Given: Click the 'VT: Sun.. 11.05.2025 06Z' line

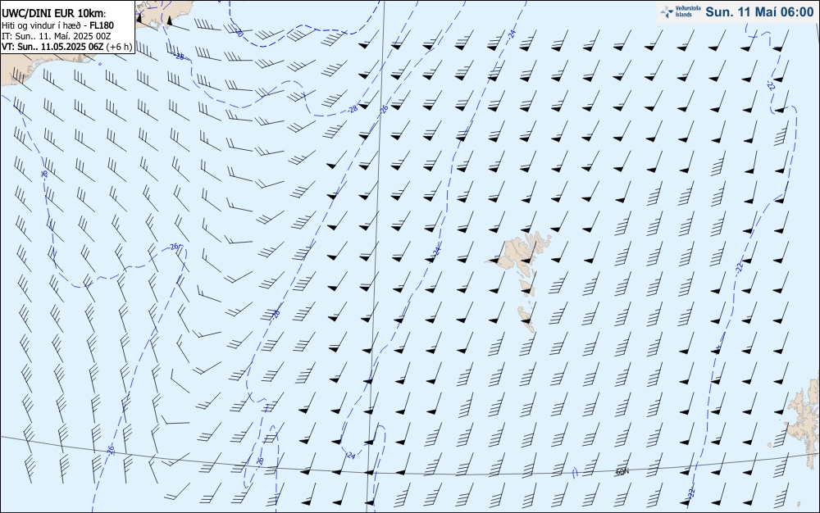Looking at the screenshot, I should click(67, 47).
